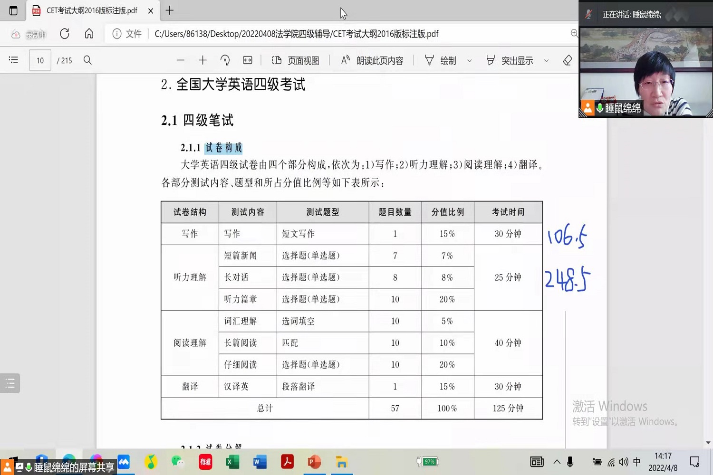The height and width of the screenshot is (475, 713).
Task: Toggle the 突出显示 highlight tool
Action: [510, 60]
